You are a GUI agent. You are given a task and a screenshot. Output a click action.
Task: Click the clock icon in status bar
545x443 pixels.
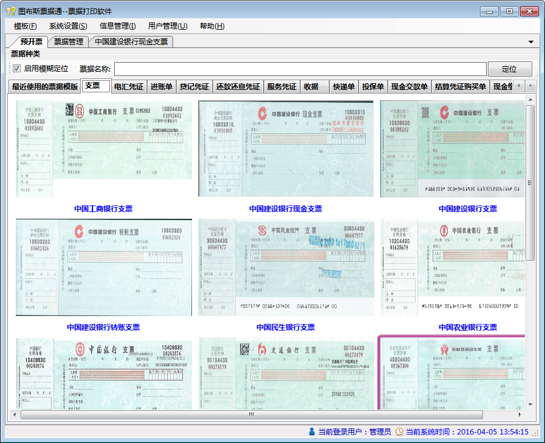tap(400, 431)
